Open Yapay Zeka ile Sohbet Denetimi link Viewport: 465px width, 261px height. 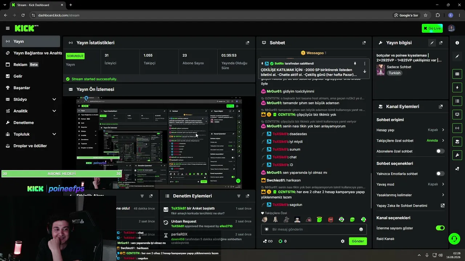pos(411,206)
